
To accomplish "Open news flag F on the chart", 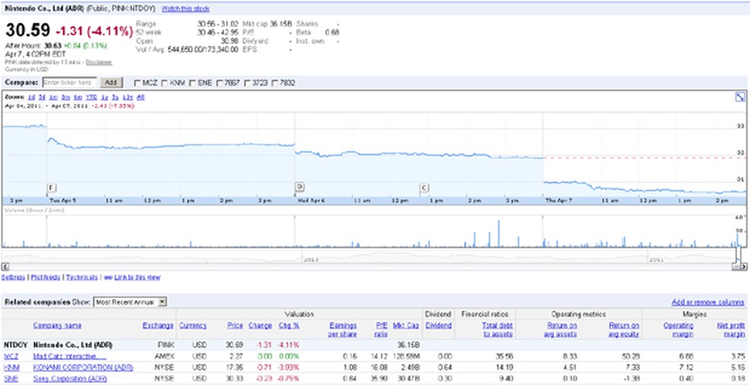I will [52, 187].
